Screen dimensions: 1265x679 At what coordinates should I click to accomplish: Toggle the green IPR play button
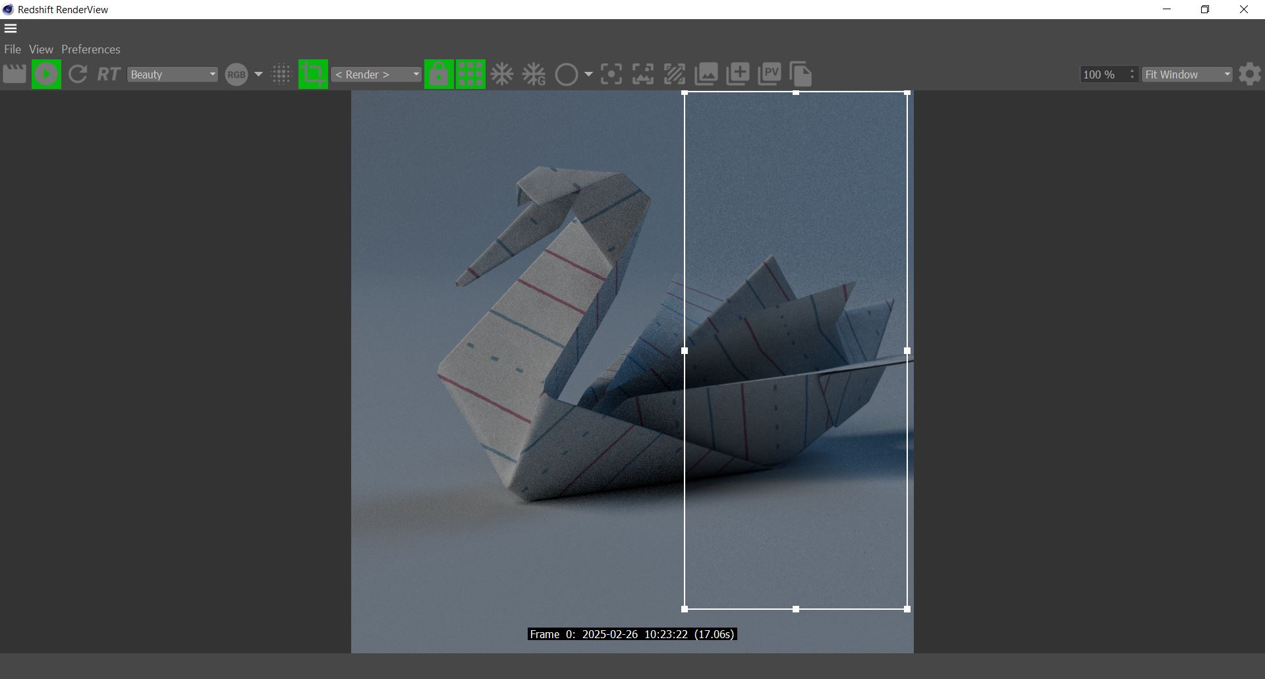[x=46, y=74]
